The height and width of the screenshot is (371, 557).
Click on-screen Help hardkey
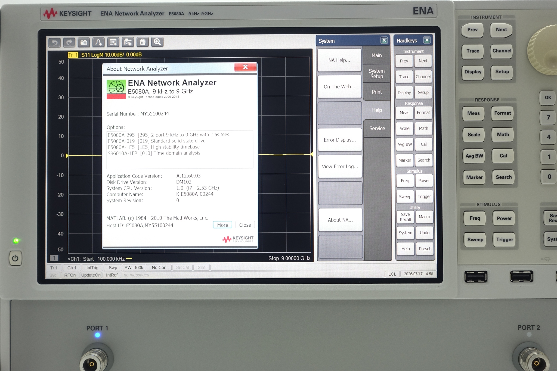coord(406,249)
